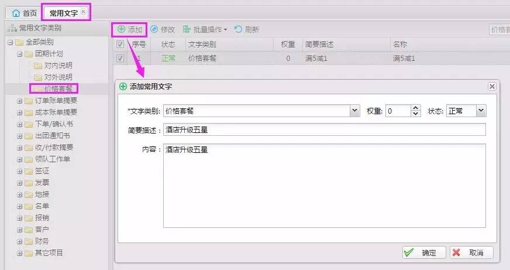Click the 修改 edit icon in toolbar
The height and width of the screenshot is (270, 510).
[x=154, y=29]
